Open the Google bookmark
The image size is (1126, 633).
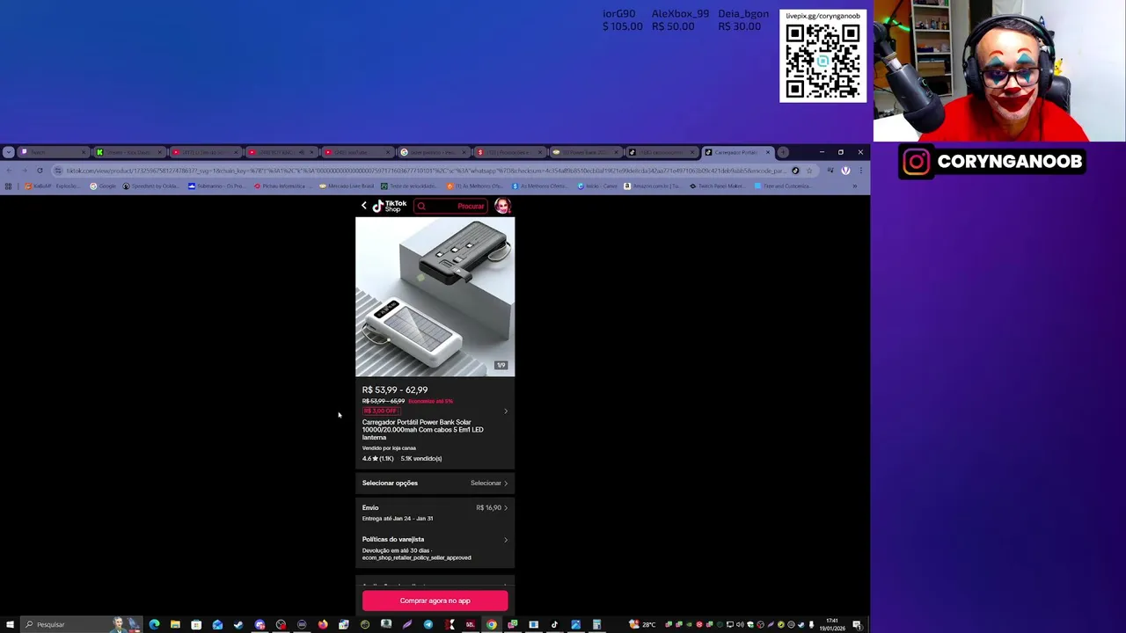coord(102,186)
